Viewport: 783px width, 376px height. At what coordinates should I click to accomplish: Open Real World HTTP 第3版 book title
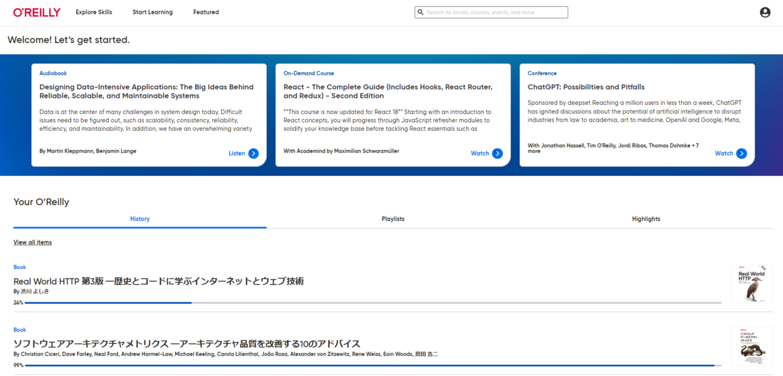pyautogui.click(x=159, y=282)
